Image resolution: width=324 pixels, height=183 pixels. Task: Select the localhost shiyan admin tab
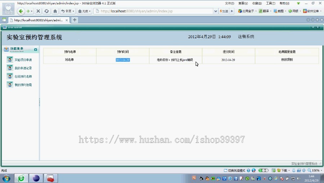[x=38, y=20]
